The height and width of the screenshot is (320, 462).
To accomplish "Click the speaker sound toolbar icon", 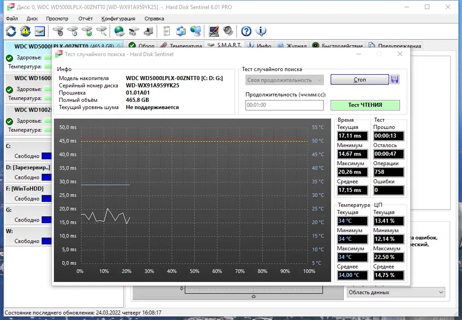I will coord(228,31).
